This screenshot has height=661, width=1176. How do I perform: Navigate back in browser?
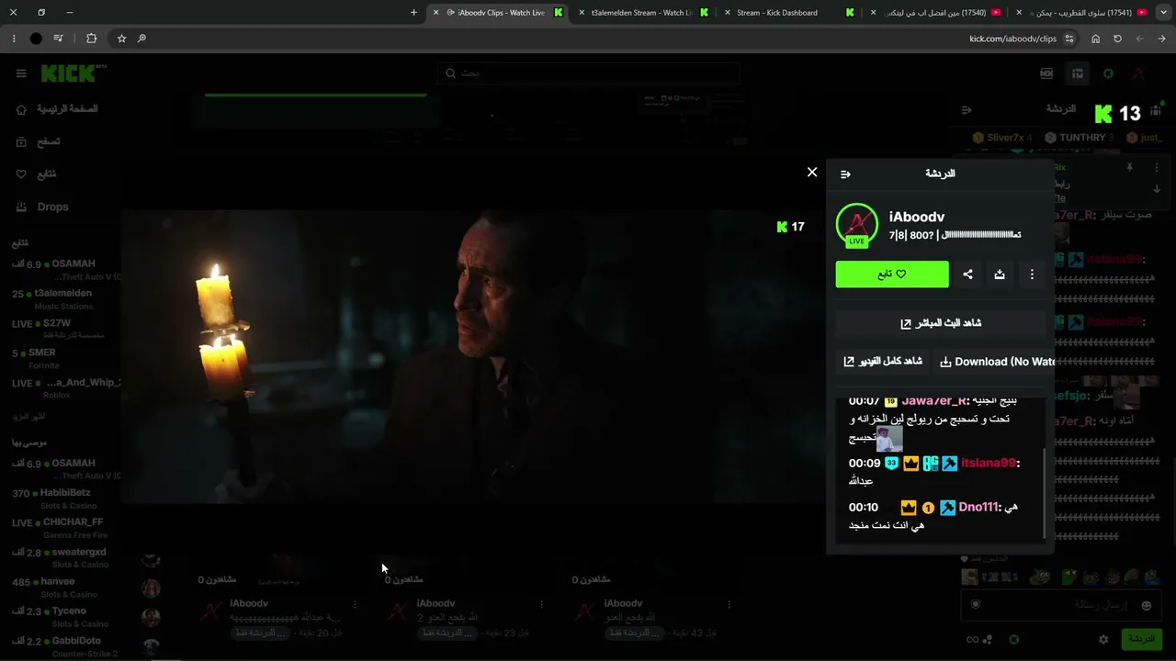point(1161,39)
